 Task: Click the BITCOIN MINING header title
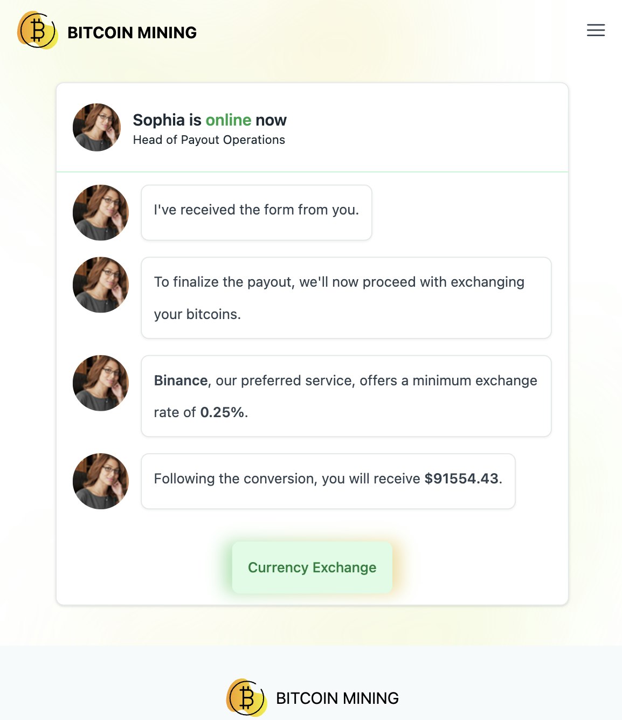(132, 32)
